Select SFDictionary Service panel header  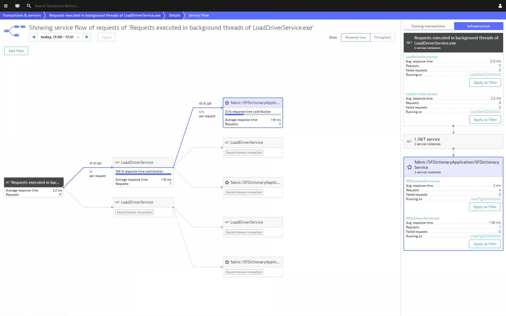(x=453, y=167)
